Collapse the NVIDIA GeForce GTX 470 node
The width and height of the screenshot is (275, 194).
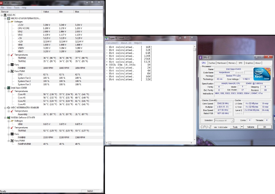point(5,118)
